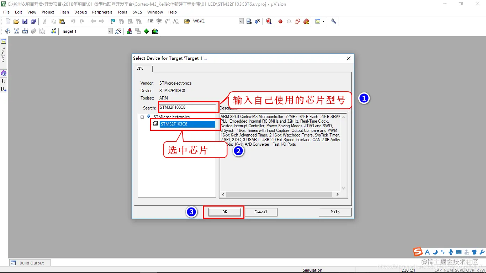Toggle Sogou English/Chinese 'A' mode
Viewport: 486px width, 273px height.
[427, 252]
